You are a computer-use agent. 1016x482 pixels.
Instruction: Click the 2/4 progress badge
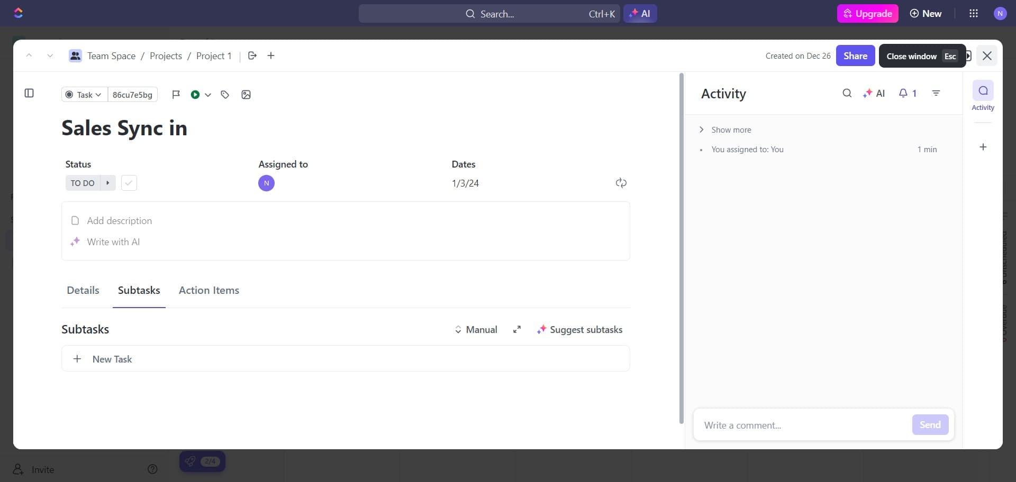[210, 461]
